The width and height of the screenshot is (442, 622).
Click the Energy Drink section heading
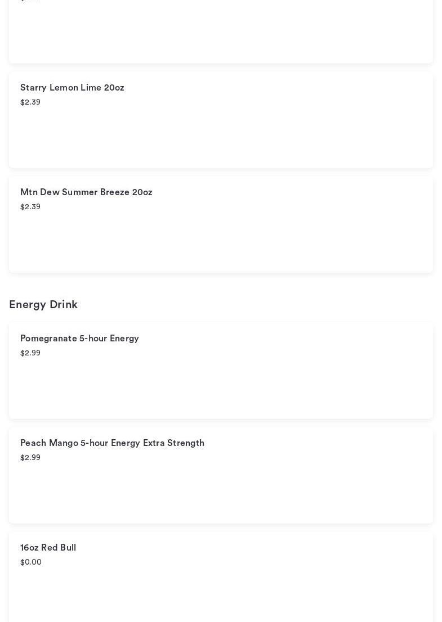tap(43, 305)
